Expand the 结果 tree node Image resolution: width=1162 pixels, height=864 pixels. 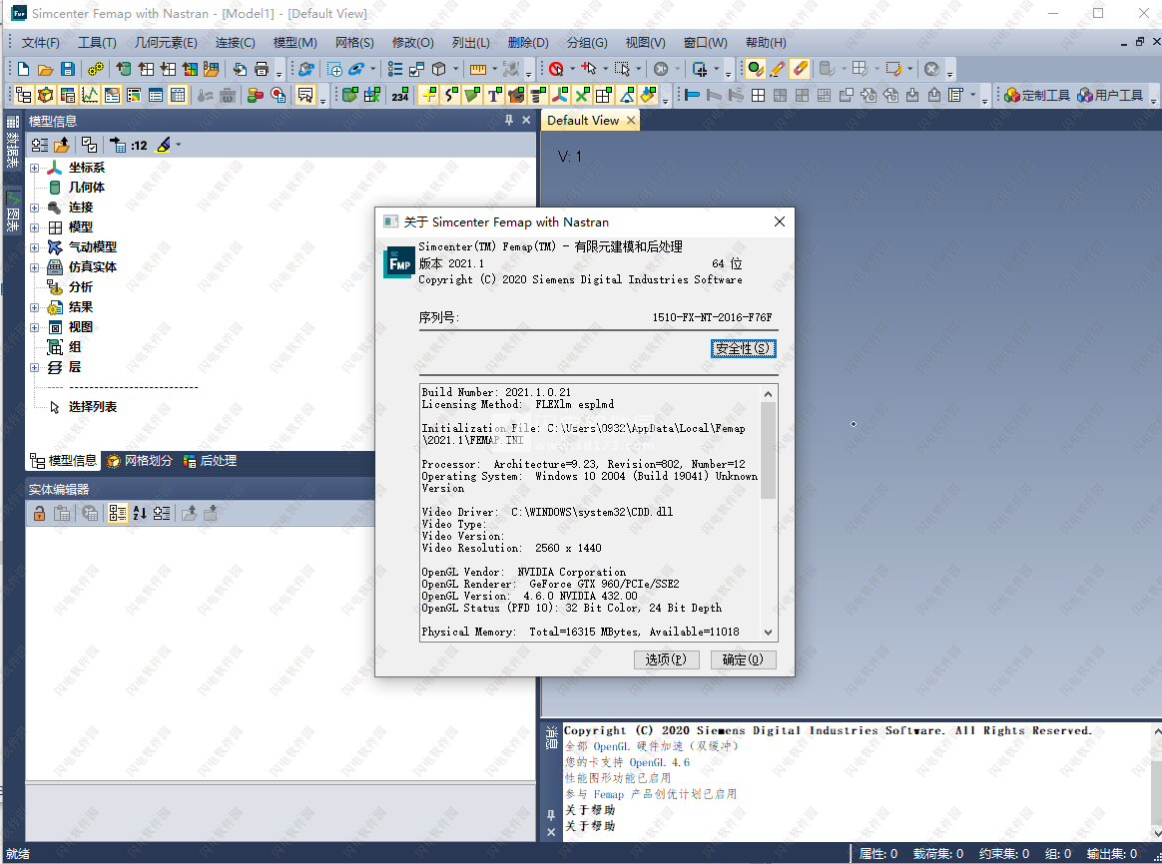(x=34, y=308)
